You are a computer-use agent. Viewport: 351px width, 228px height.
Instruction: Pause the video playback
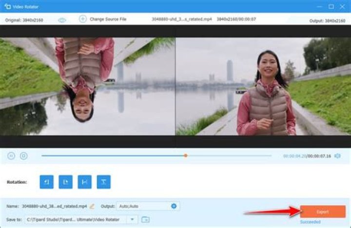(11, 156)
